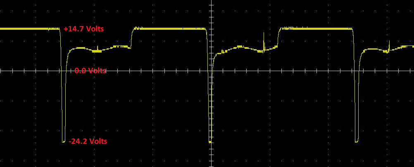Screen dimensions: 414x167
Task: Click the +14.7 Volts annotation
Action: (84, 29)
